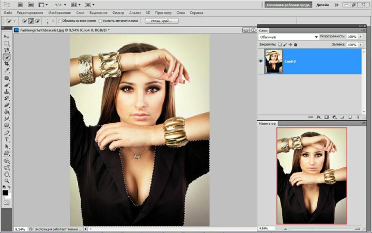Toggle Quick Mask mode icon
Viewport: 372px width, 233px height.
point(7,202)
